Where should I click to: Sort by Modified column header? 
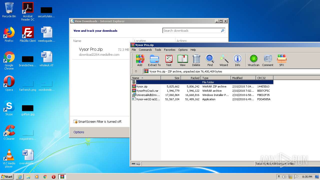tap(243, 78)
